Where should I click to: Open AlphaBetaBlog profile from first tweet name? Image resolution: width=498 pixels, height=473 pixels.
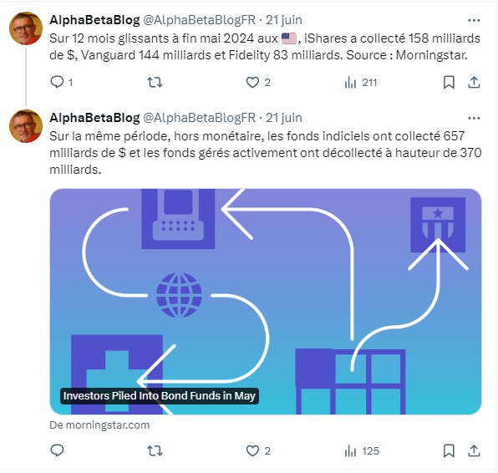click(x=94, y=20)
